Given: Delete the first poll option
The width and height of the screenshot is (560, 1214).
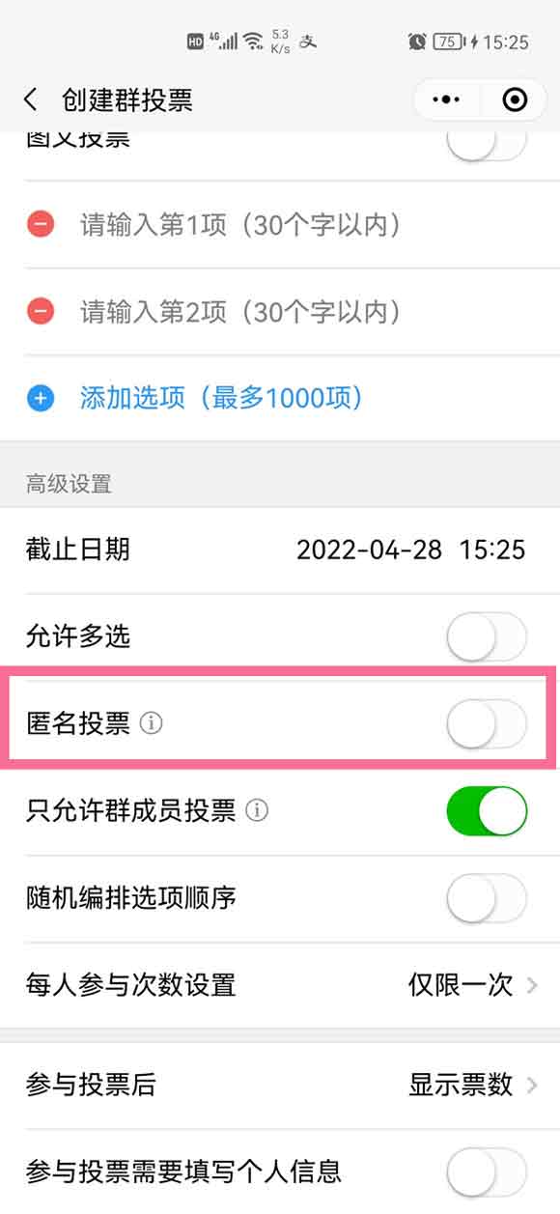Looking at the screenshot, I should click(x=42, y=224).
